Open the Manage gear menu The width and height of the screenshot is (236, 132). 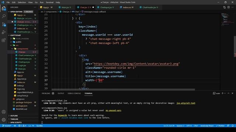click(4, 120)
